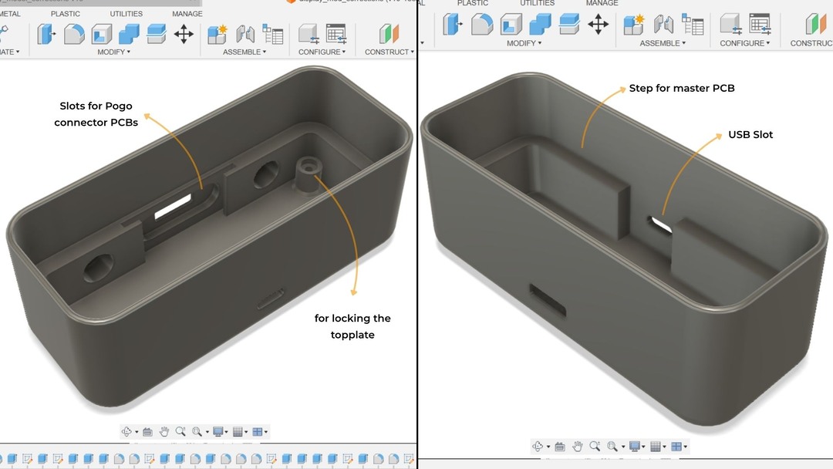Activate Orbit in right window navigation bar
This screenshot has width=833, height=469.
[538, 446]
